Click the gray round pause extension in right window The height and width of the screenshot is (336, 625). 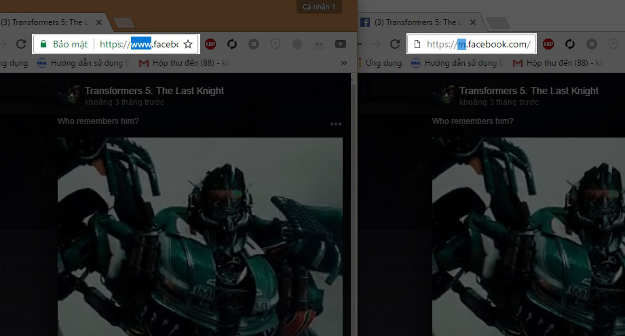(x=592, y=44)
